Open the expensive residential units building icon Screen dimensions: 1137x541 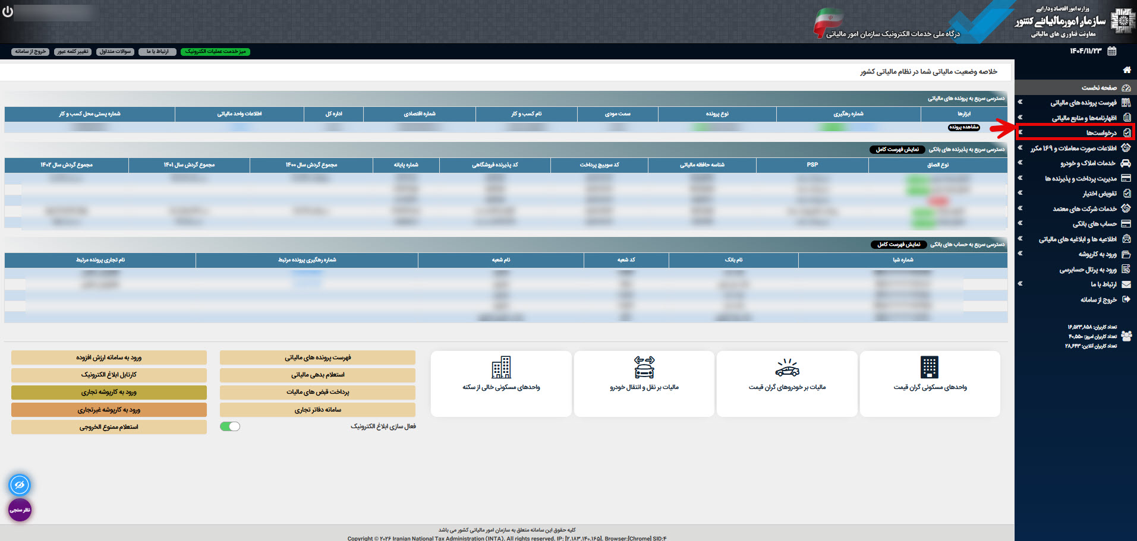pos(929,368)
